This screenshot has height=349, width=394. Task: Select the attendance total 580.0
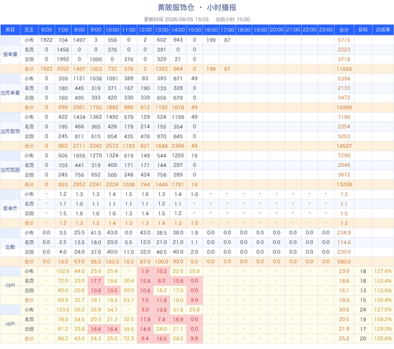(x=344, y=262)
